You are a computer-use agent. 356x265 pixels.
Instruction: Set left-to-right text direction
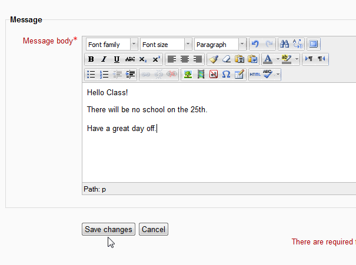309,59
